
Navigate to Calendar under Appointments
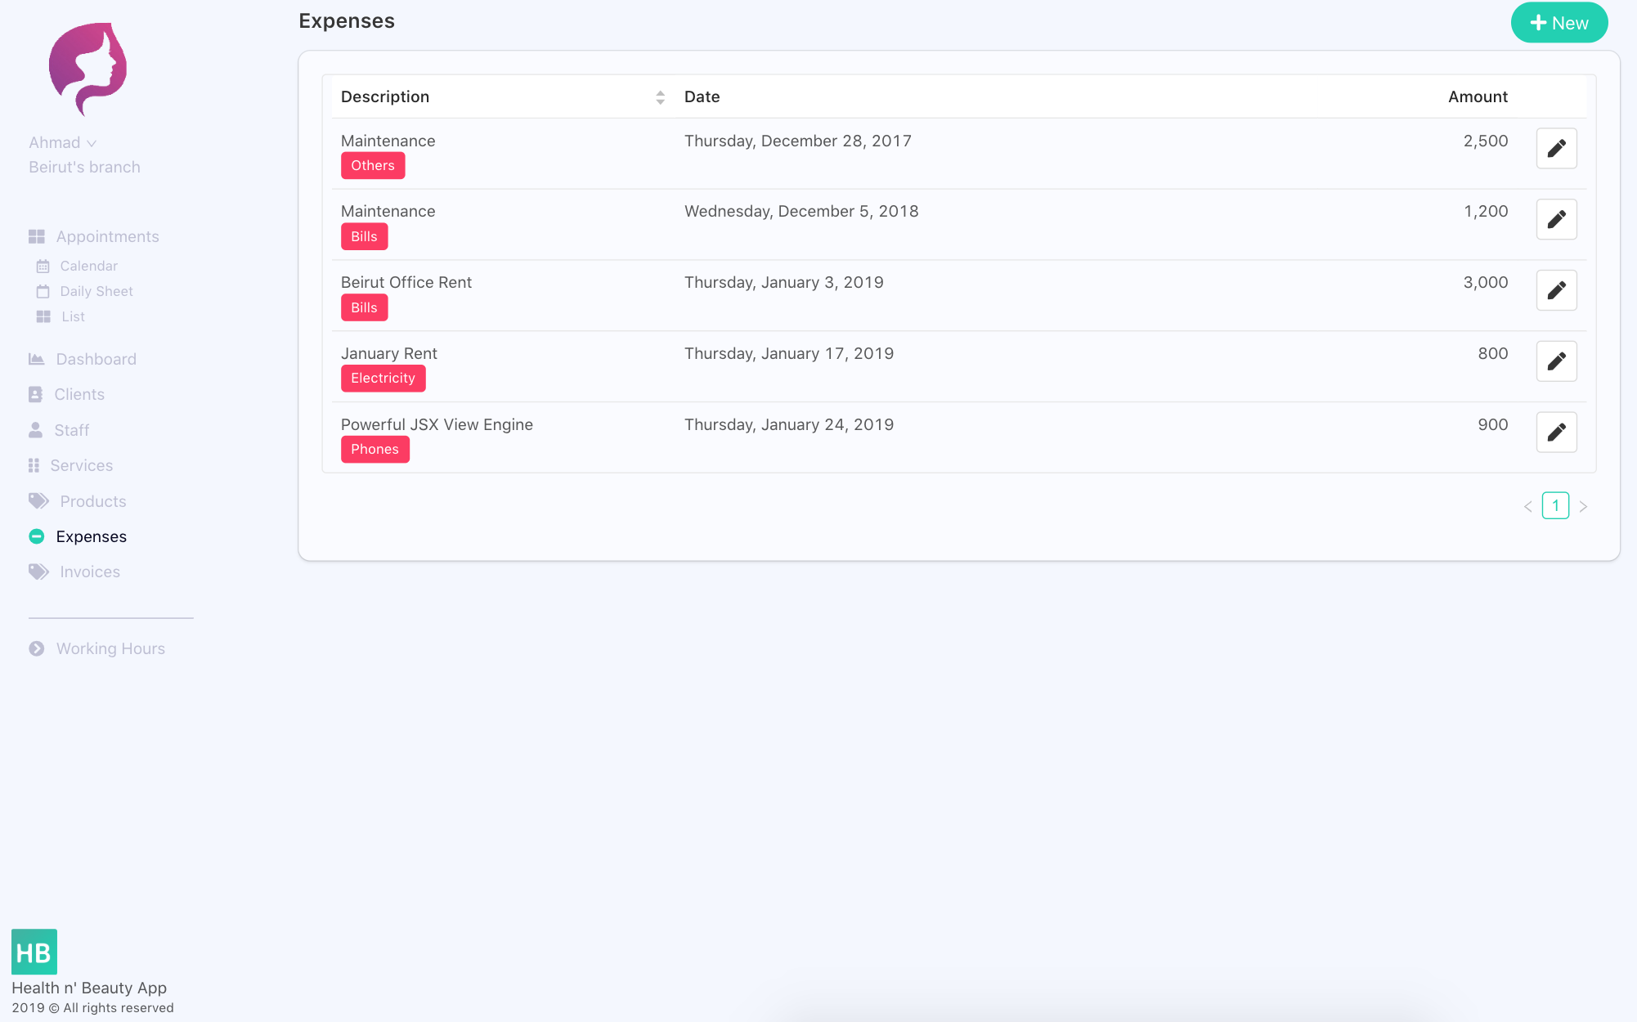[x=88, y=266]
